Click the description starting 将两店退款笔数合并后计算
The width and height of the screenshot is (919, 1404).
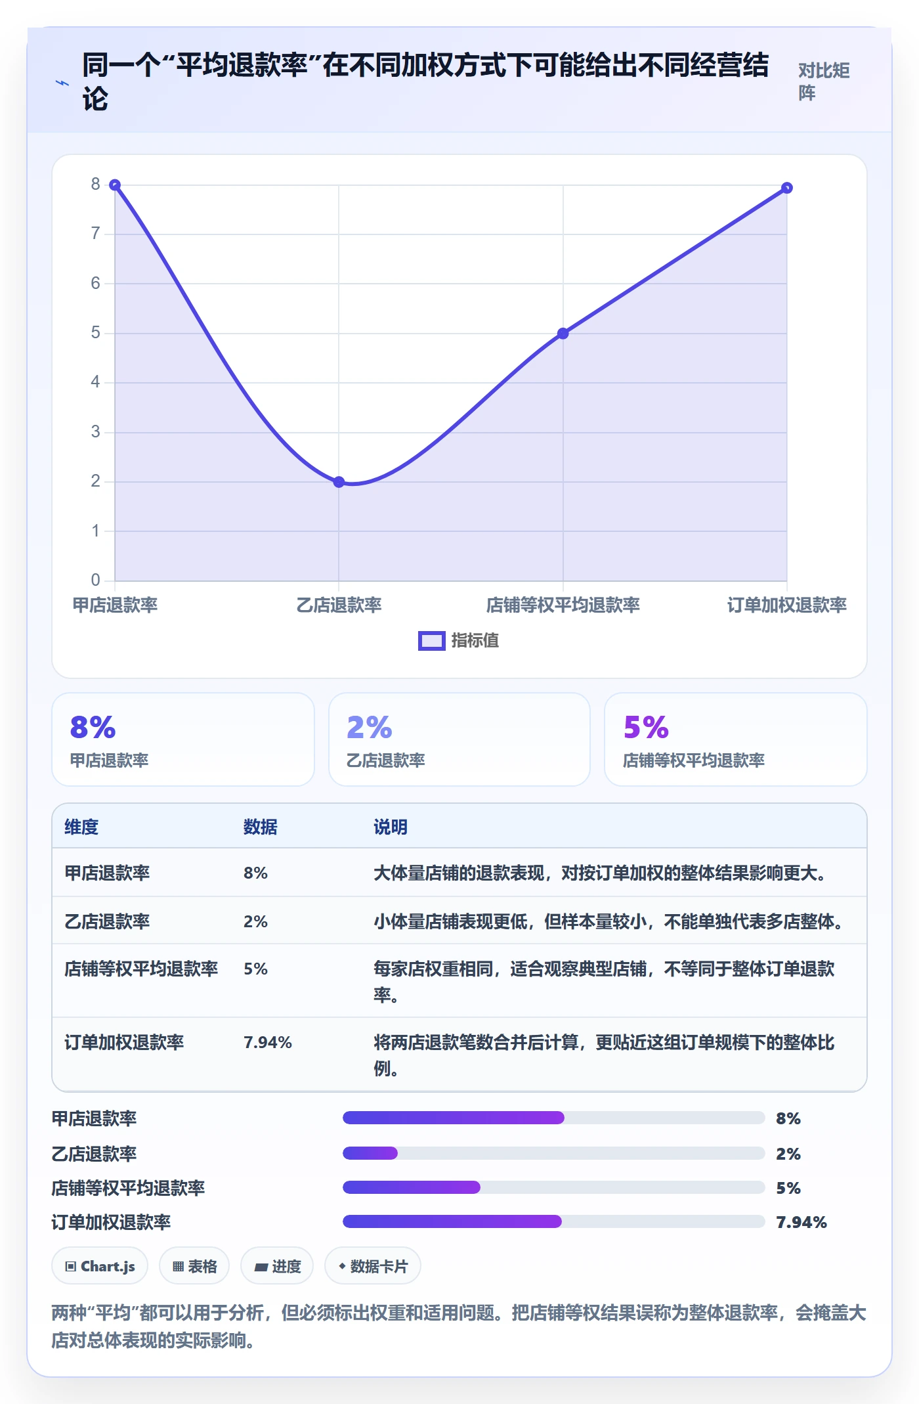pos(604,1055)
